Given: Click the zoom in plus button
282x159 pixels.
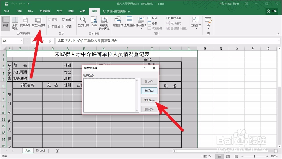Looking at the screenshot, I should (x=267, y=156).
